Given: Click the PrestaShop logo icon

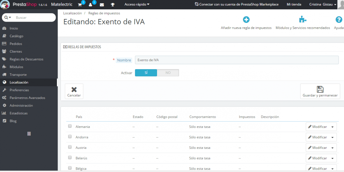Looking at the screenshot, I should 5,5.
